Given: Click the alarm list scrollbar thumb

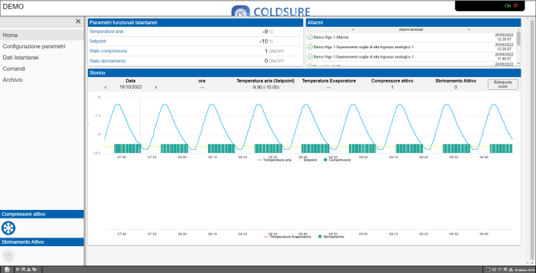Looking at the screenshot, I should click(x=519, y=38).
